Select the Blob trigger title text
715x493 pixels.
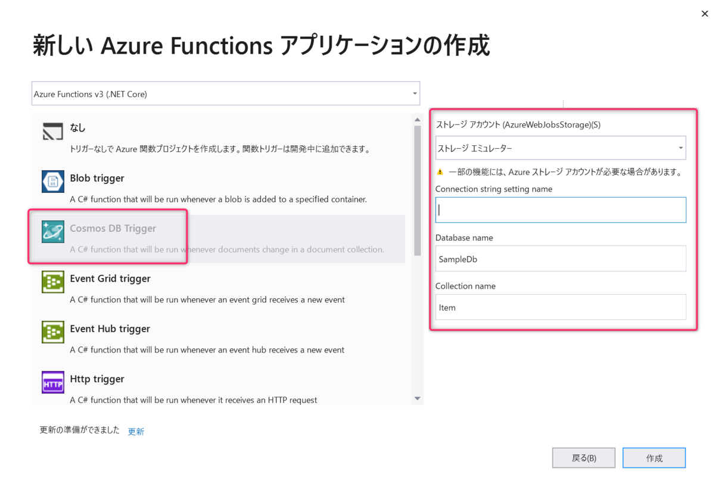pyautogui.click(x=97, y=178)
